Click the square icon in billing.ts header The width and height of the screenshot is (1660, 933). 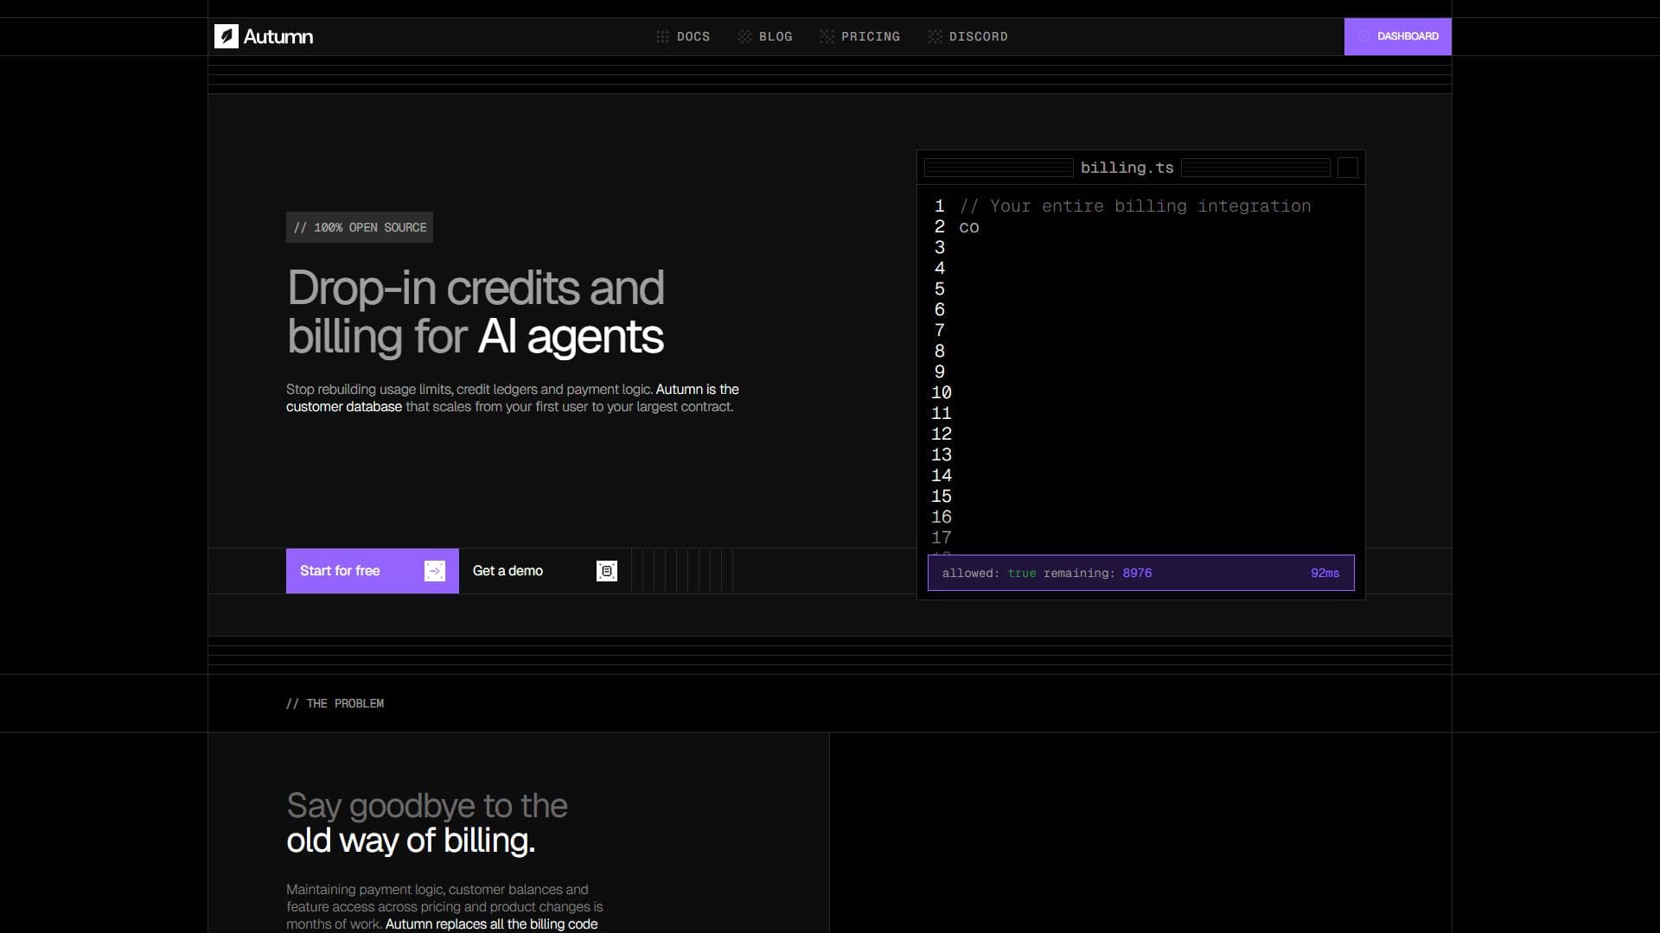1348,168
